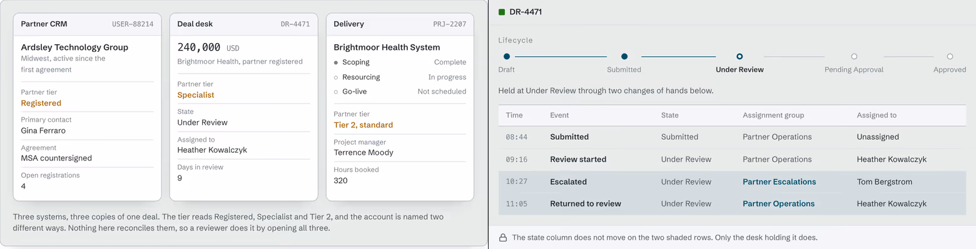Click the Time column header
This screenshot has height=249, width=976.
pos(514,115)
